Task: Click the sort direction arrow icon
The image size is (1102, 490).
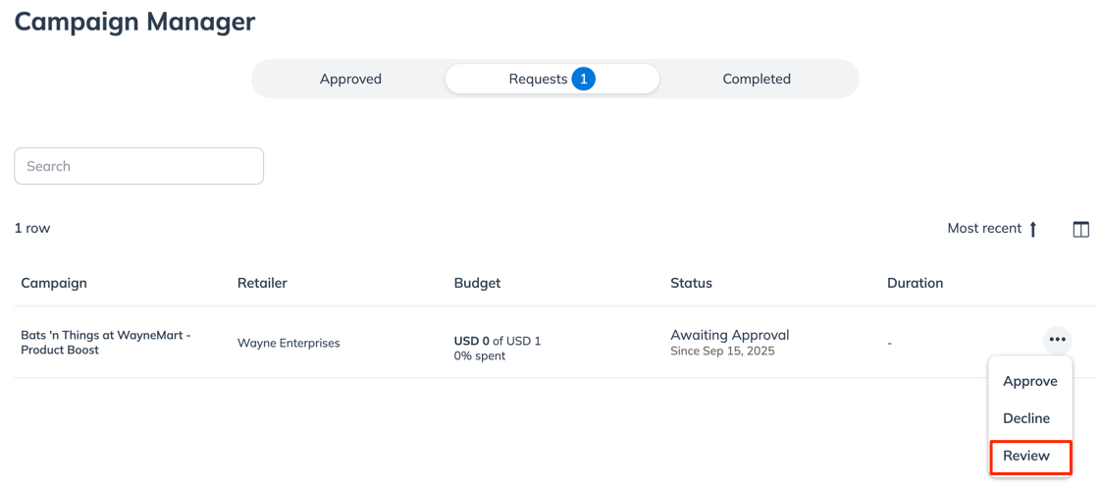Action: 1032,229
